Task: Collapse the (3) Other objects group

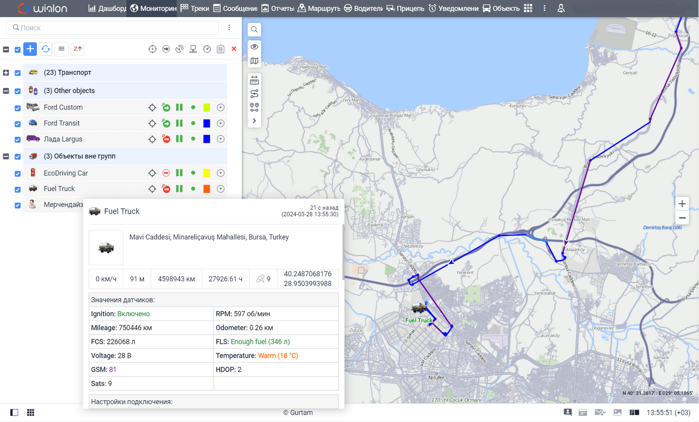Action: coord(6,91)
